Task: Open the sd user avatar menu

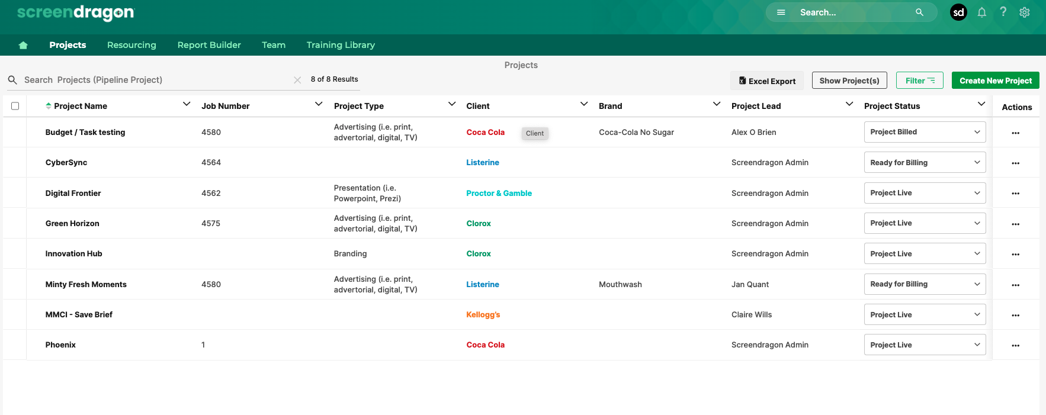Action: pyautogui.click(x=958, y=12)
